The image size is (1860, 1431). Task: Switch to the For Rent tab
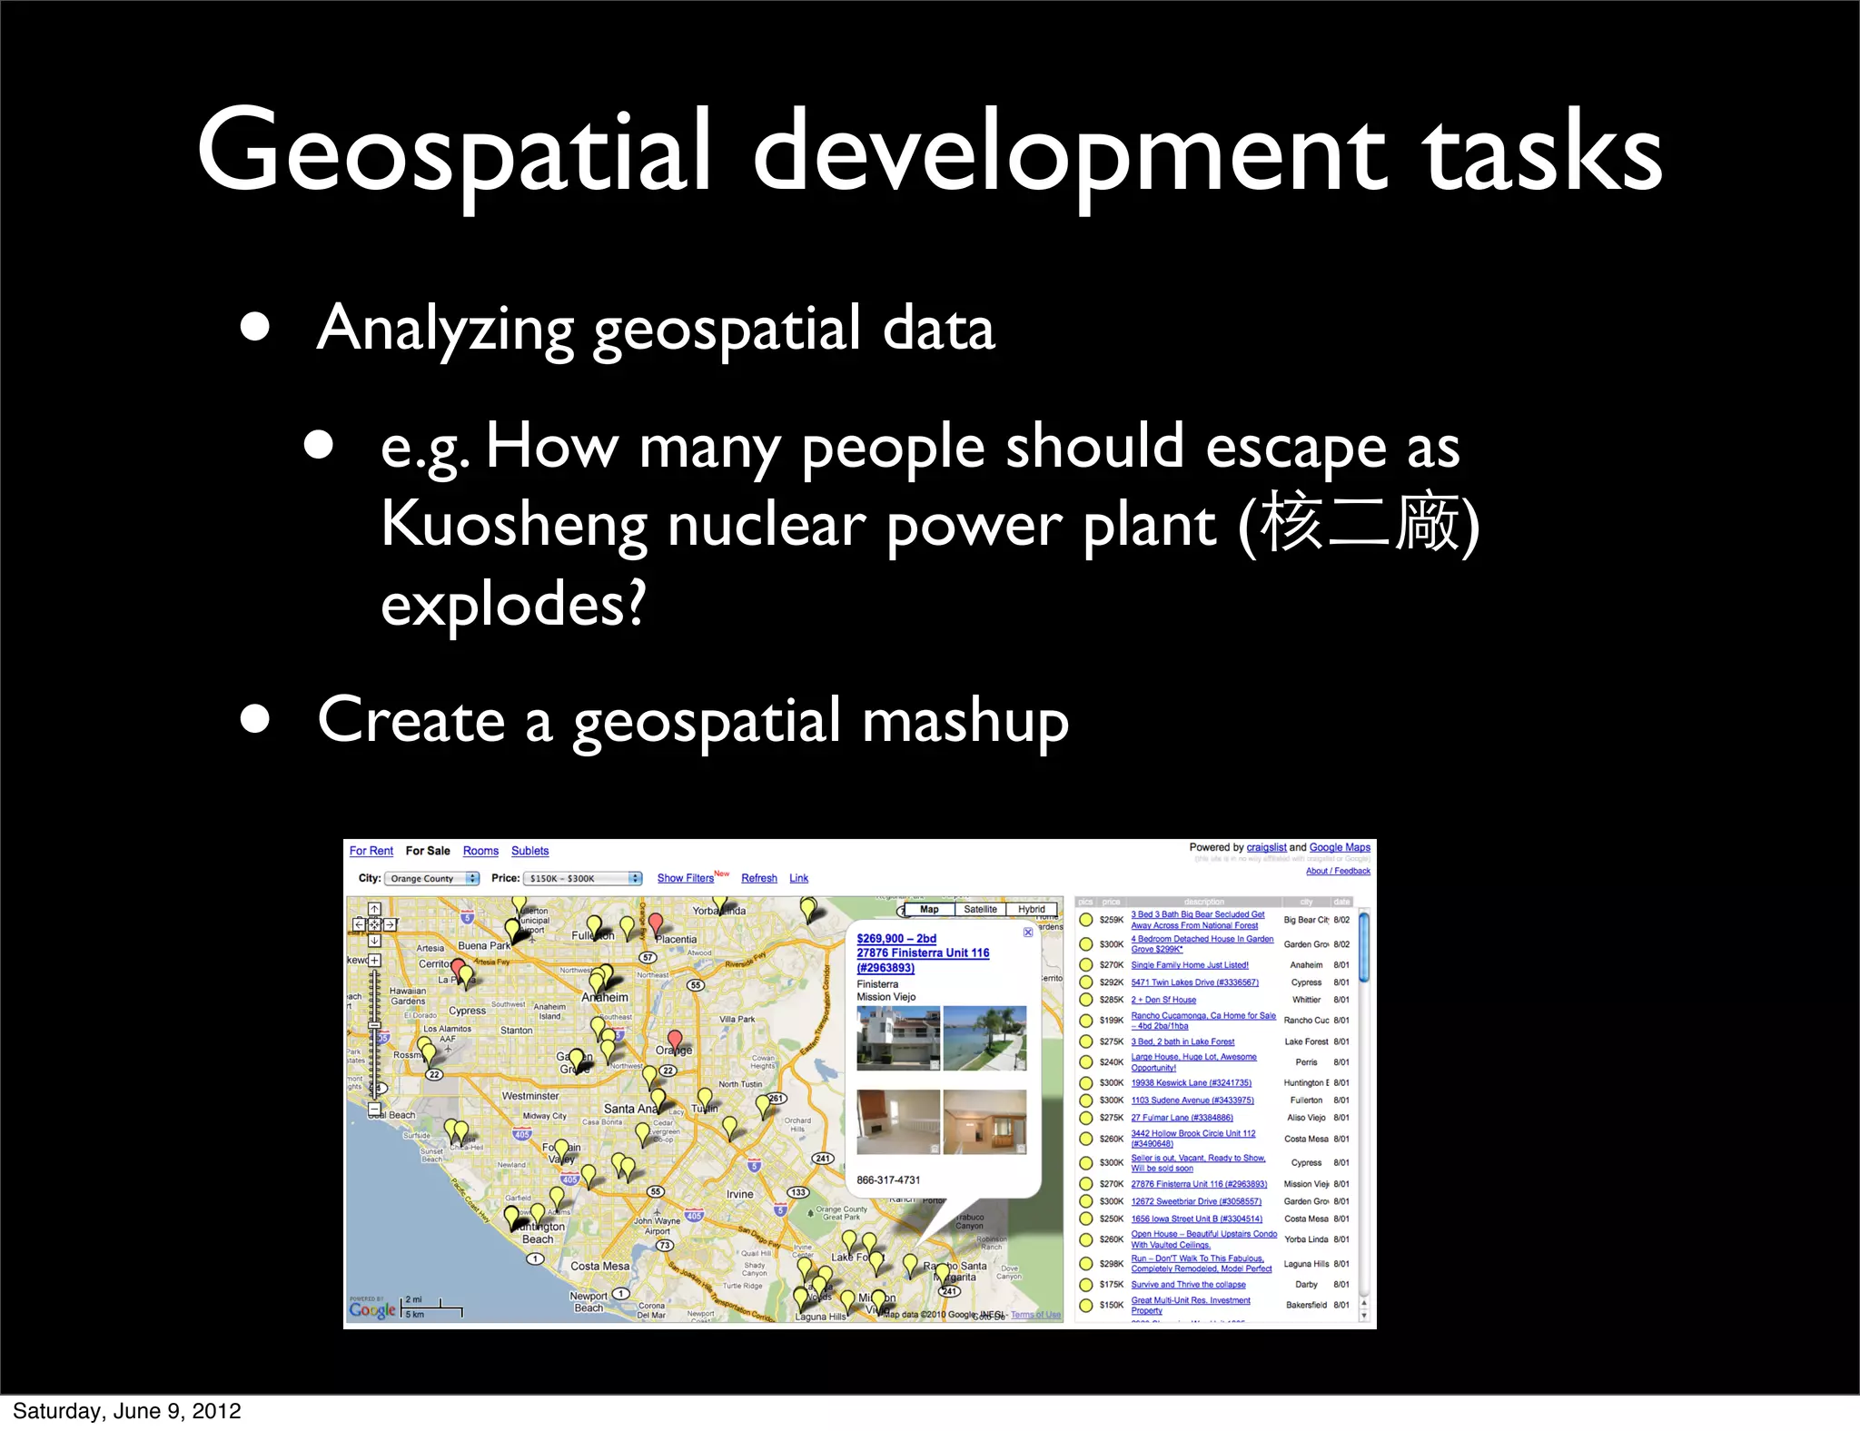tap(371, 851)
